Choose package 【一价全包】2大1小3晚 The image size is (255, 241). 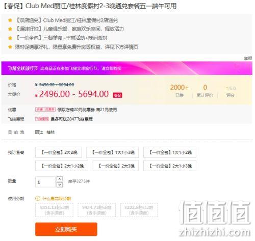pos(170,166)
